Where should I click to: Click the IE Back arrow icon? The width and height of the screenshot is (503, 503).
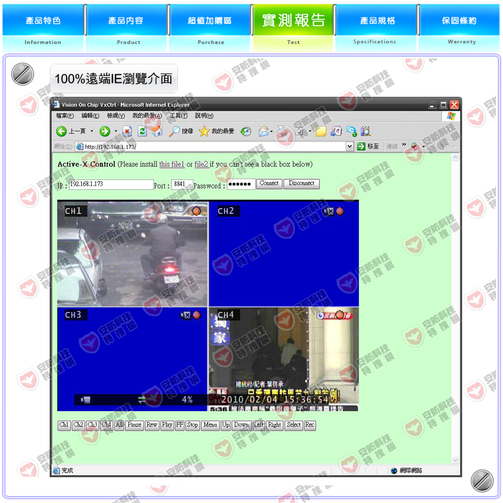pyautogui.click(x=62, y=131)
